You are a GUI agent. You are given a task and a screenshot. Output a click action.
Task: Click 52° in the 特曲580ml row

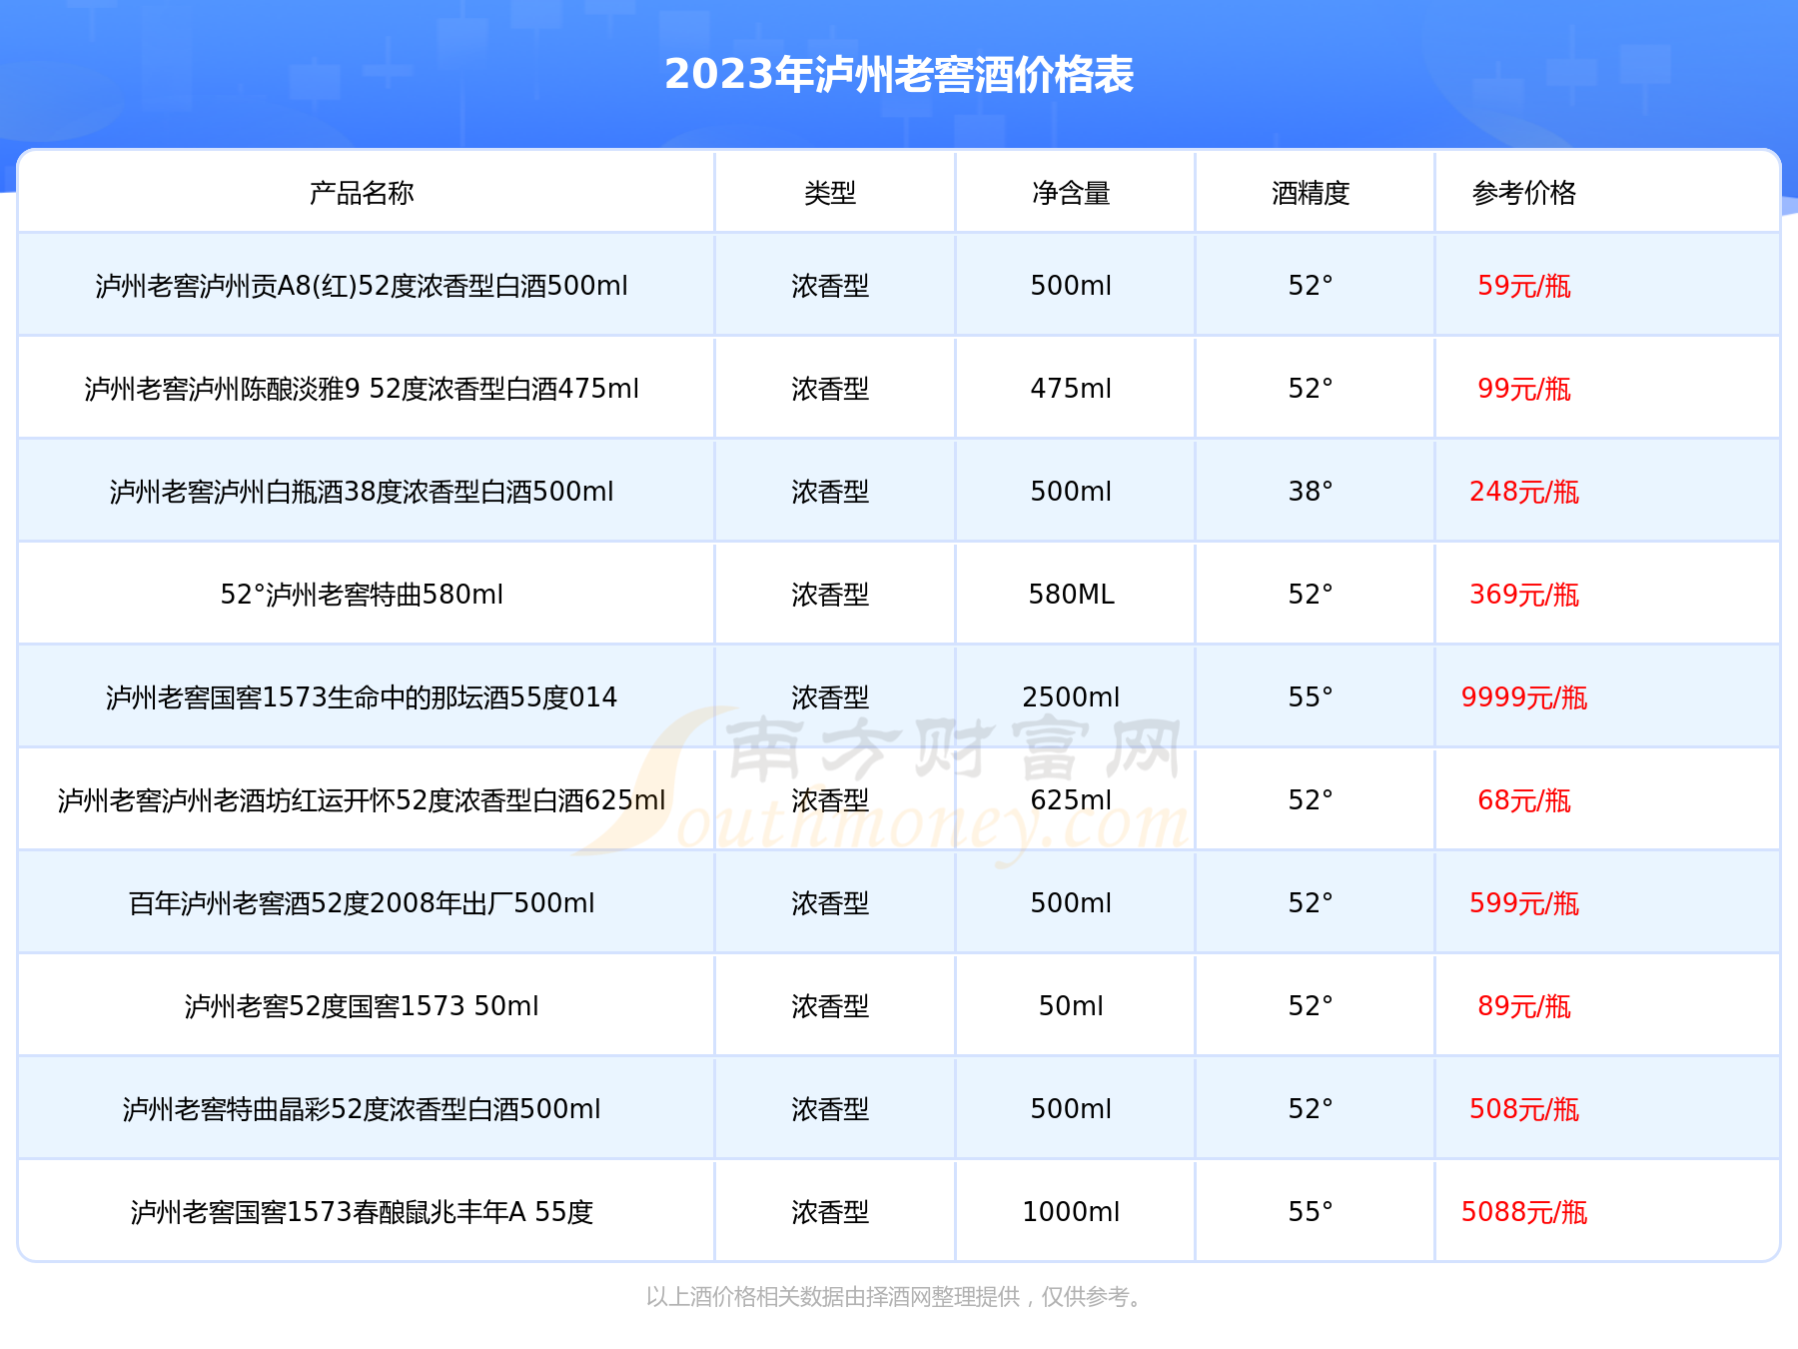[x=1311, y=595]
